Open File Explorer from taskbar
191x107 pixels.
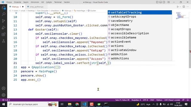point(70,104)
